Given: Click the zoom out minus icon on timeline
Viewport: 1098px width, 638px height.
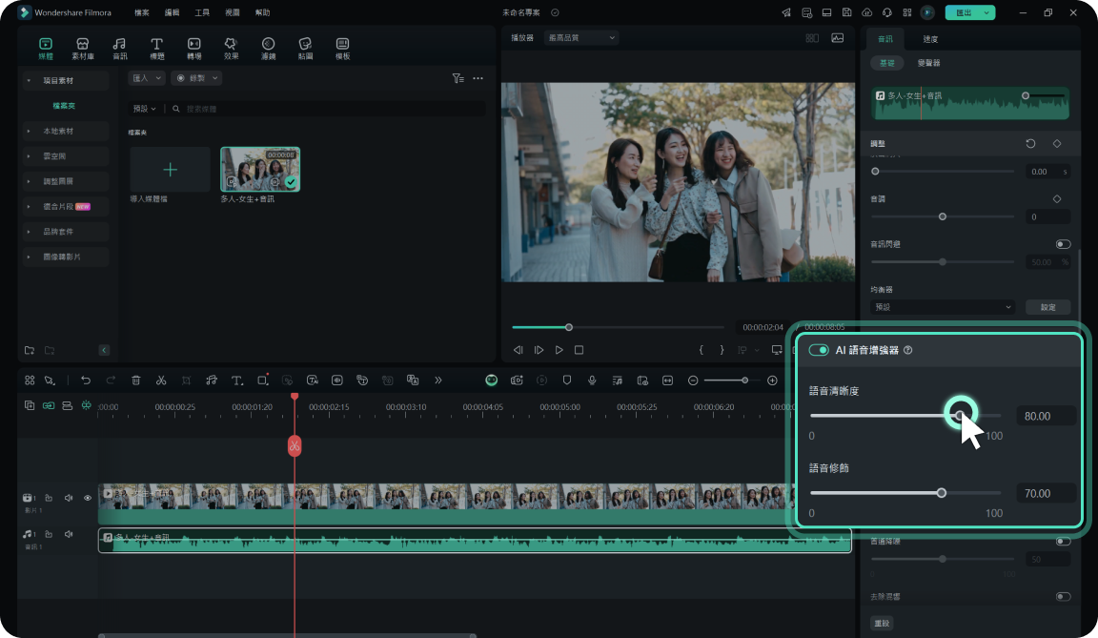Looking at the screenshot, I should (693, 381).
